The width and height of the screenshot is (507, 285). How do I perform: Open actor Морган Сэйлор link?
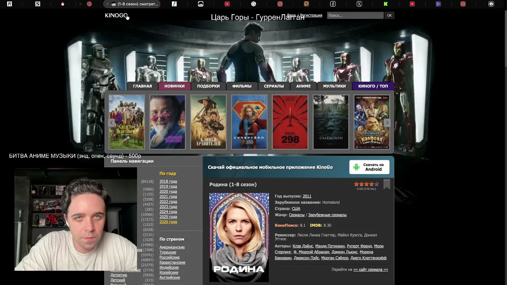335,258
